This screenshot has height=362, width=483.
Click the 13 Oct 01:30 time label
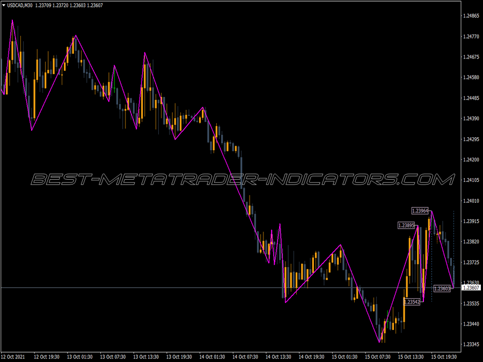pos(80,357)
